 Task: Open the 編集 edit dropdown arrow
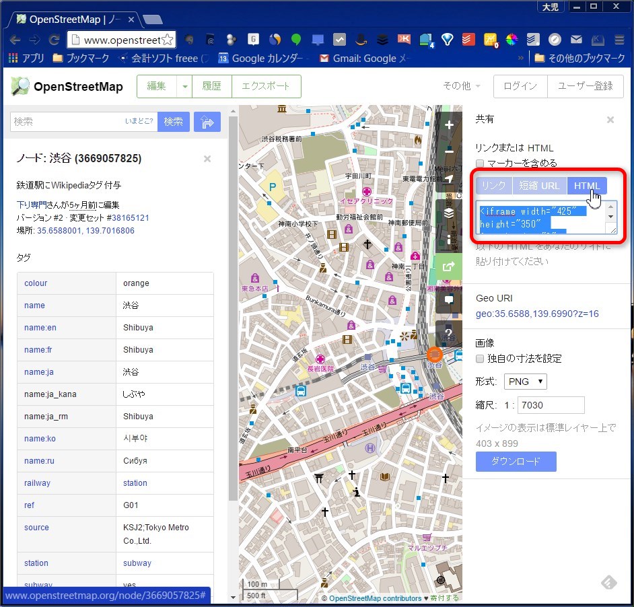point(185,86)
